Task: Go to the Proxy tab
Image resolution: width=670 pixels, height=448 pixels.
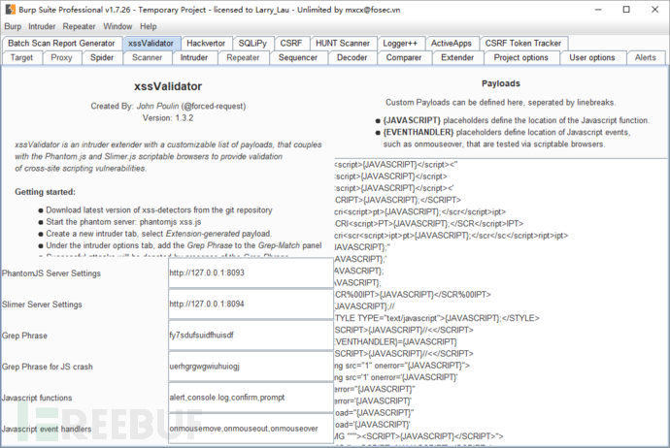Action: (61, 57)
